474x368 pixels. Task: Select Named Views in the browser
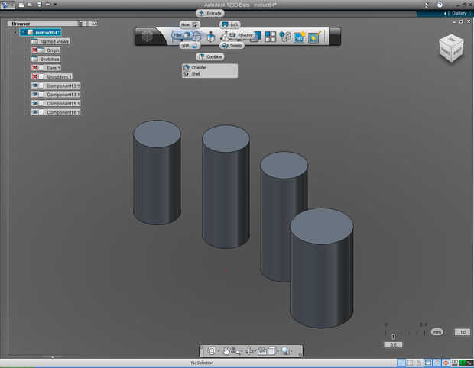pos(50,41)
